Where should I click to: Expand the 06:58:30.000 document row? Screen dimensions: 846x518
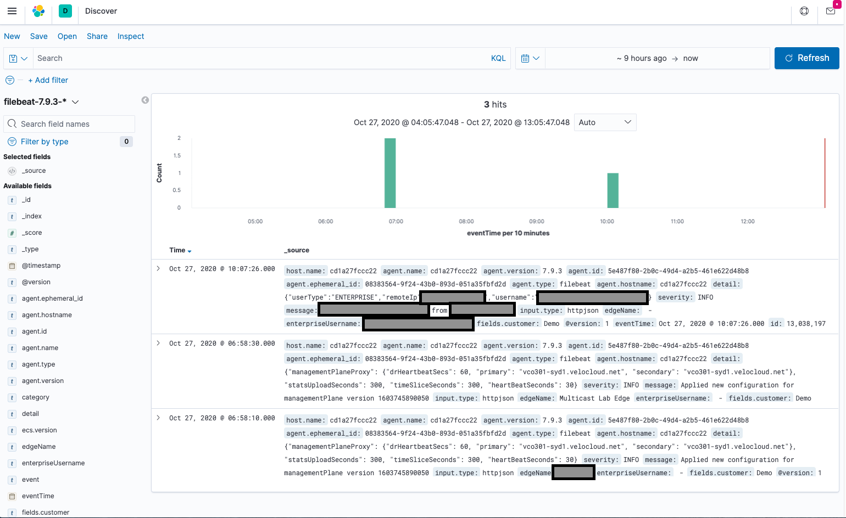[158, 344]
